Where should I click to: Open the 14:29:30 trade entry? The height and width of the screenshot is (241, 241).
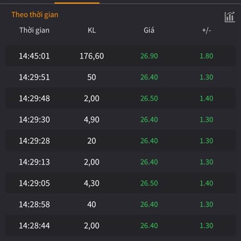(120, 119)
